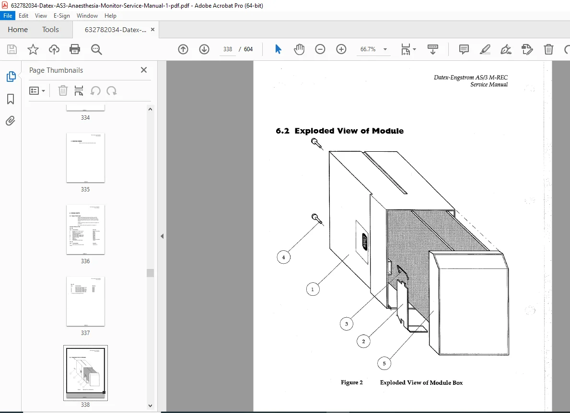
Task: Toggle the Attachments paperclip panel
Action: 11,121
